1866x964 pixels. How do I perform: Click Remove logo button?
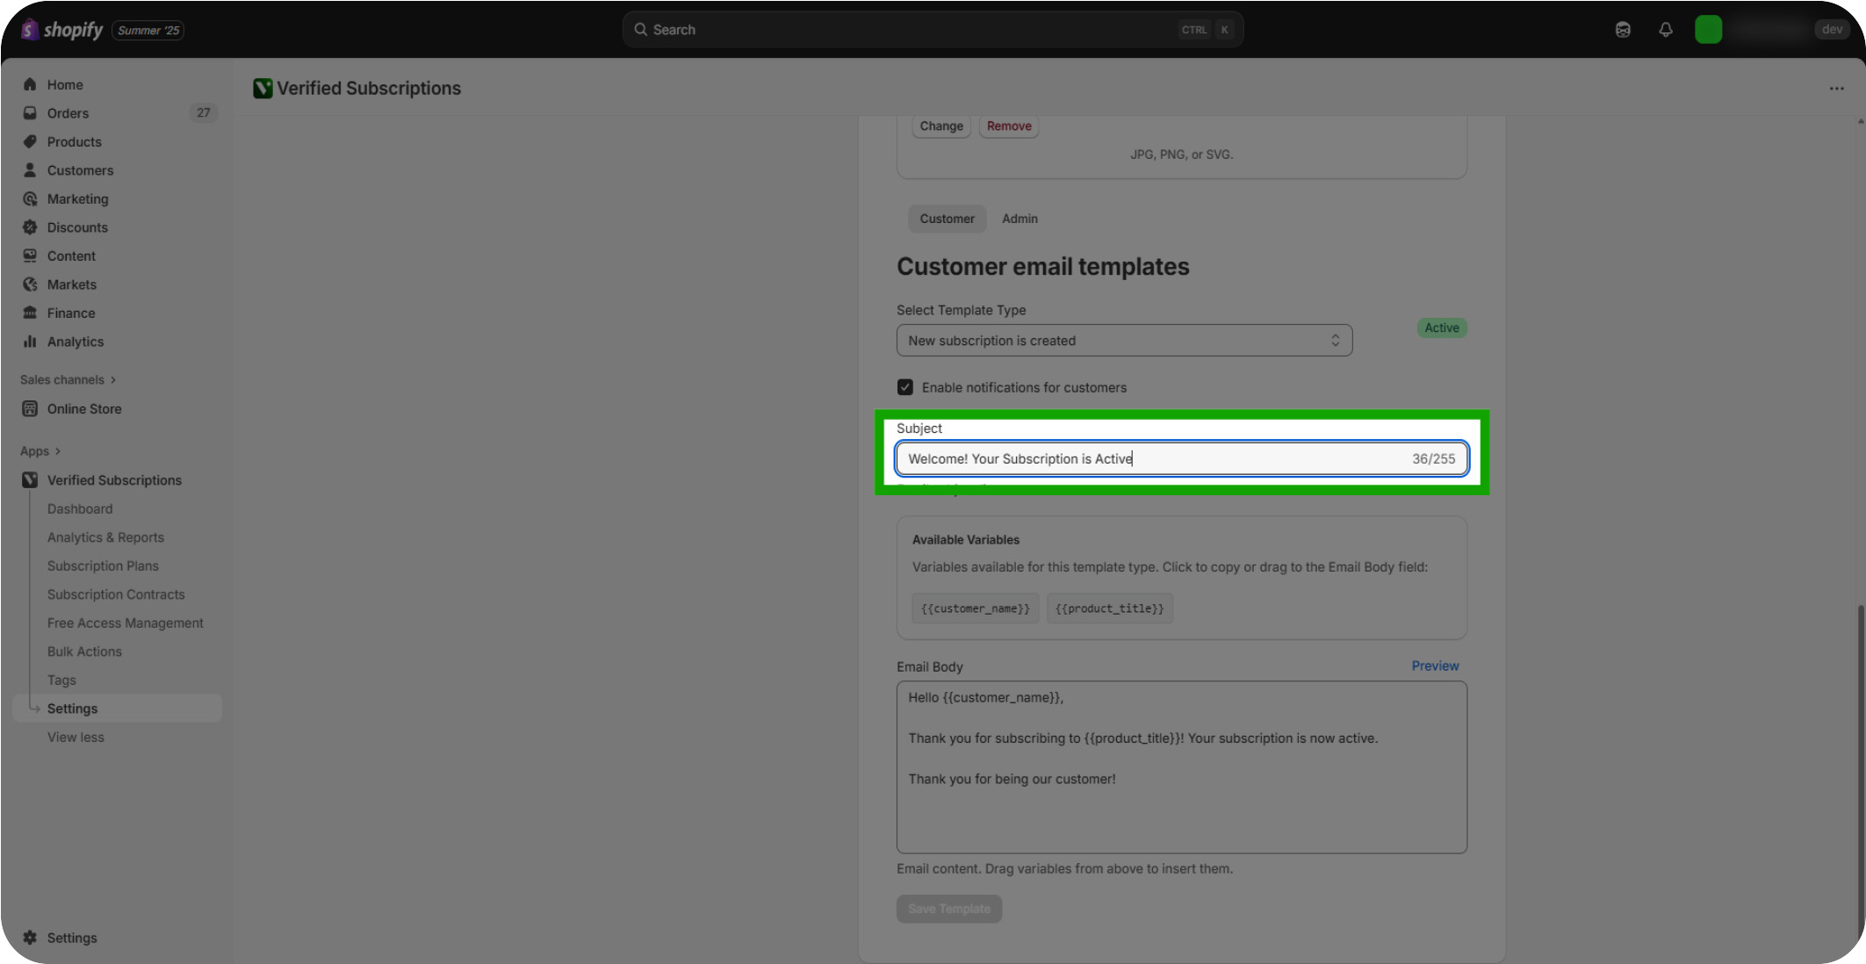click(x=1009, y=126)
